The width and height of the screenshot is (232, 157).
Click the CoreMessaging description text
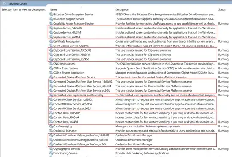click(x=148, y=126)
